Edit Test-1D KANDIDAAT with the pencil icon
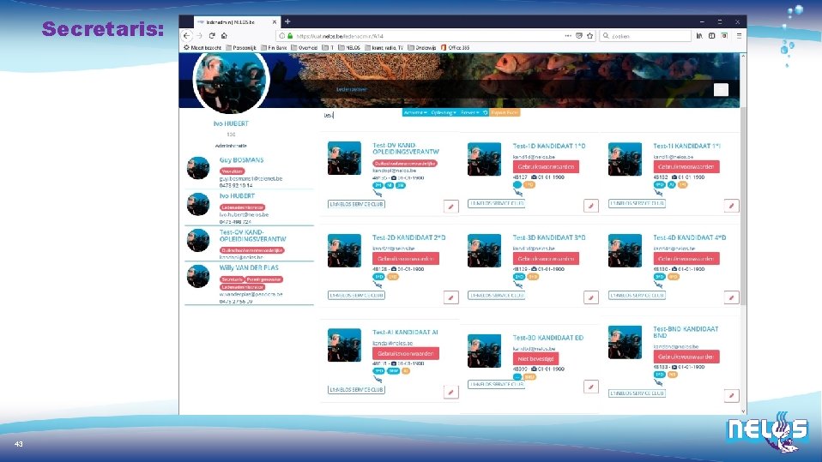This screenshot has width=822, height=462. tap(591, 206)
